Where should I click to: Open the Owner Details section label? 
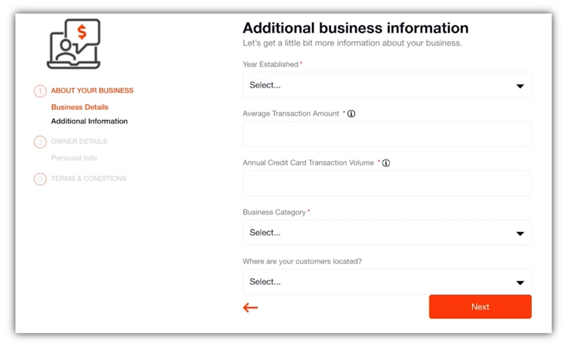[x=79, y=141]
